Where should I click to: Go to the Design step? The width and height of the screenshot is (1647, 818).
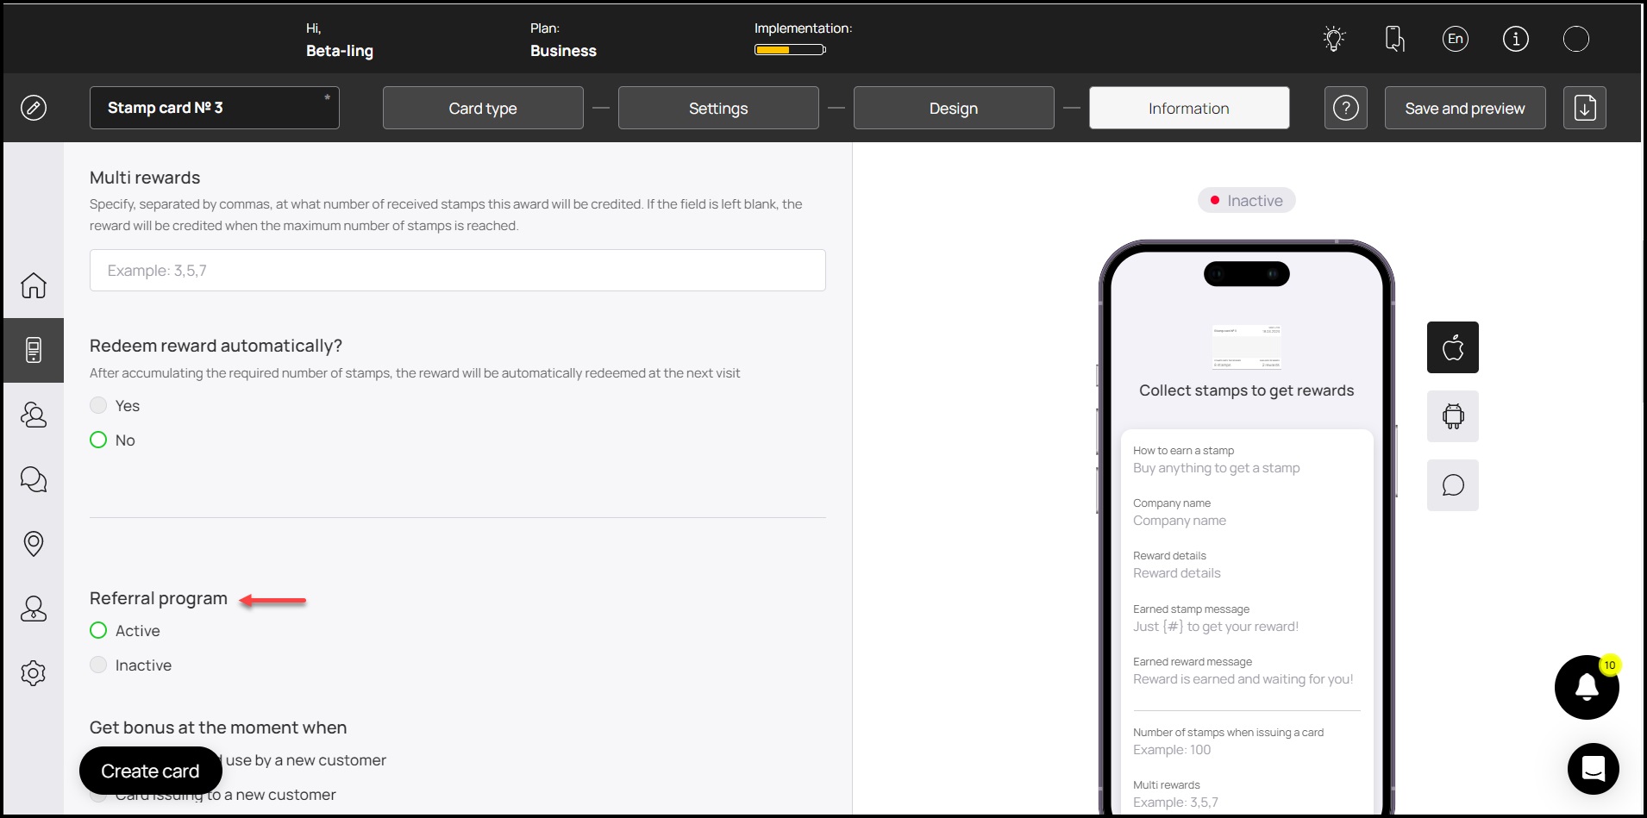click(954, 108)
